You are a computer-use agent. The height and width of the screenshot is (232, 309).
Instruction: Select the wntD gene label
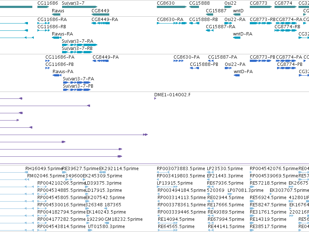point(238,11)
